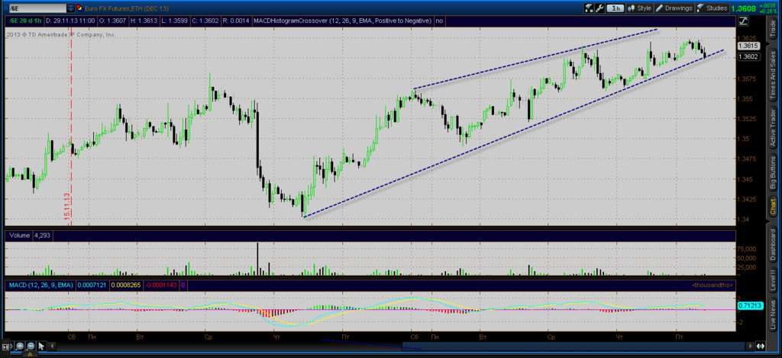Click the zoom in magnifier icon

[20, 346]
